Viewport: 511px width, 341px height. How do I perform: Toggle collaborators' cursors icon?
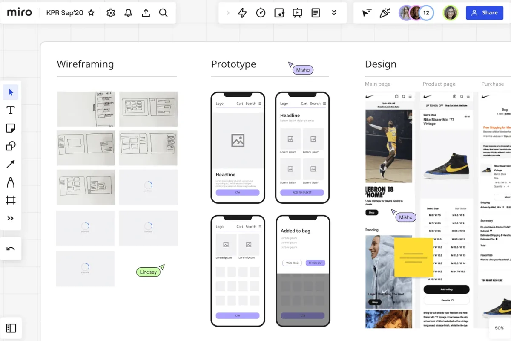366,13
